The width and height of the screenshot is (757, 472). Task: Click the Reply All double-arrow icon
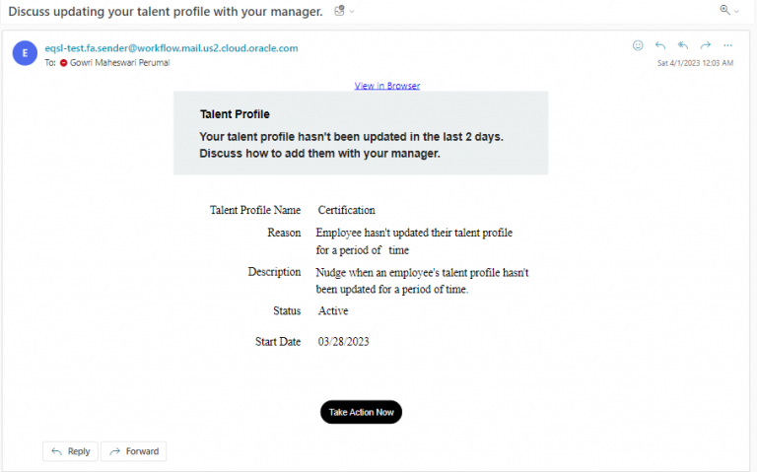pos(683,45)
